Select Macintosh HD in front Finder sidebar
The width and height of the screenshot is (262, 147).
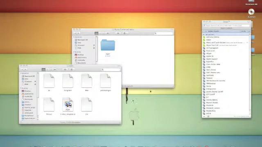click(x=28, y=76)
